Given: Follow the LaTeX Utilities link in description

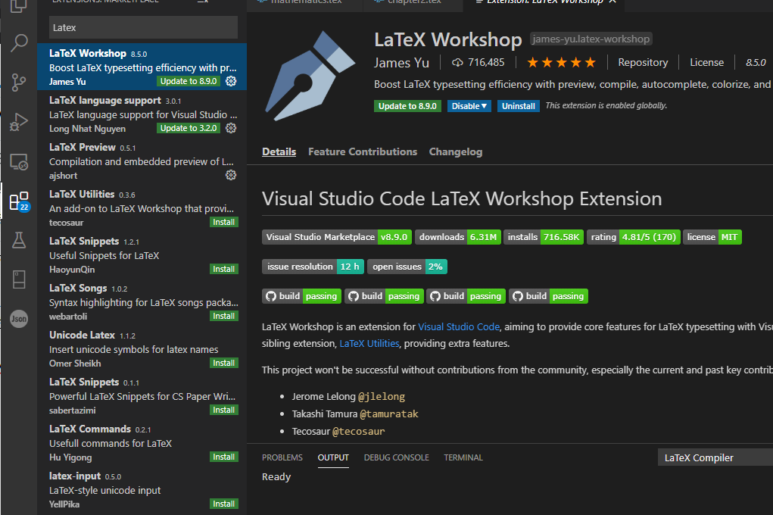Looking at the screenshot, I should point(369,343).
